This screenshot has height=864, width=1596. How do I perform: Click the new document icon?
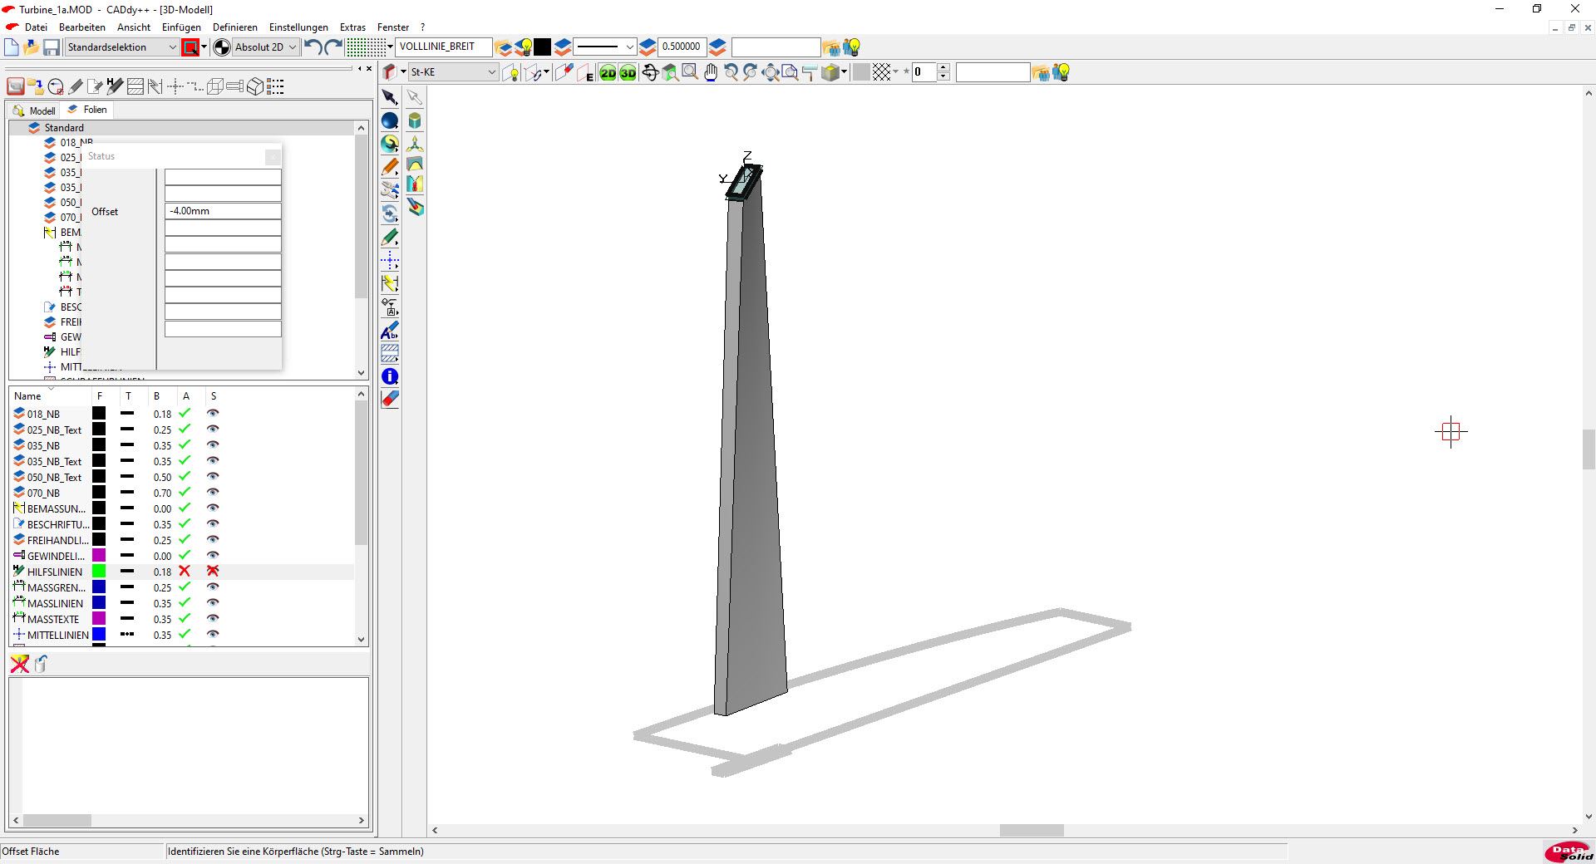[12, 47]
